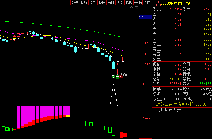Click the 复权 toolbar button
The width and height of the screenshot is (212, 139).
75,3
